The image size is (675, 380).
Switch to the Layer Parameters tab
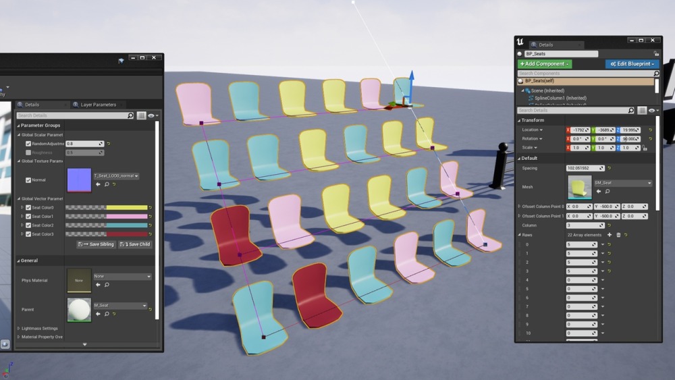(98, 105)
